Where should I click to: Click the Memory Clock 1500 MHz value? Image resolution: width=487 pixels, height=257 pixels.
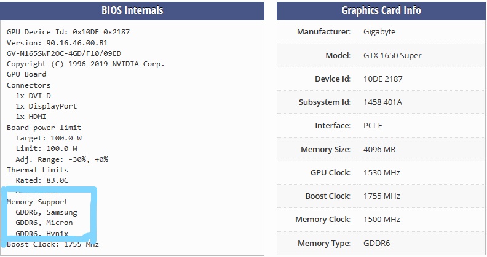(x=382, y=220)
